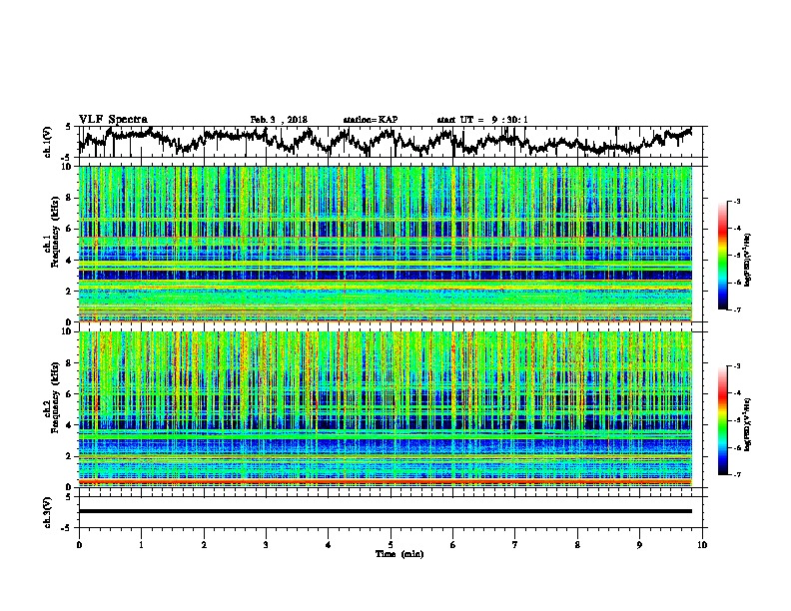Click the -5 tick on ch.3(V) axis
Image resolution: width=791 pixels, height=611 pixels.
click(66, 527)
